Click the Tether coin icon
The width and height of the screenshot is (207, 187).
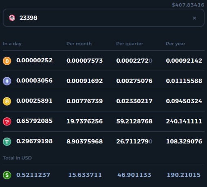(7, 142)
